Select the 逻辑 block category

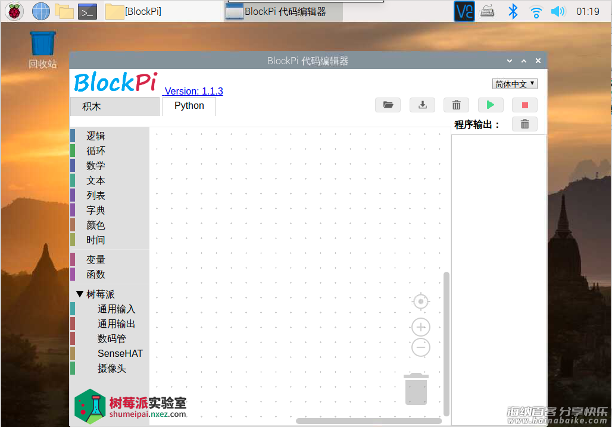coord(95,136)
